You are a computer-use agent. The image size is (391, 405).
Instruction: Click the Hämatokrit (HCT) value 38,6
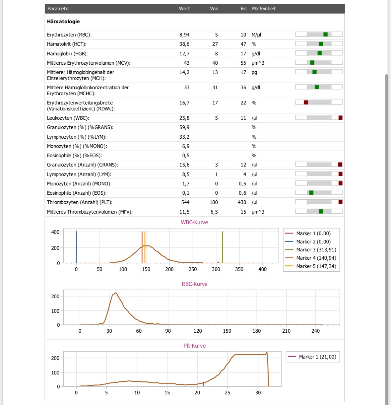pyautogui.click(x=184, y=44)
